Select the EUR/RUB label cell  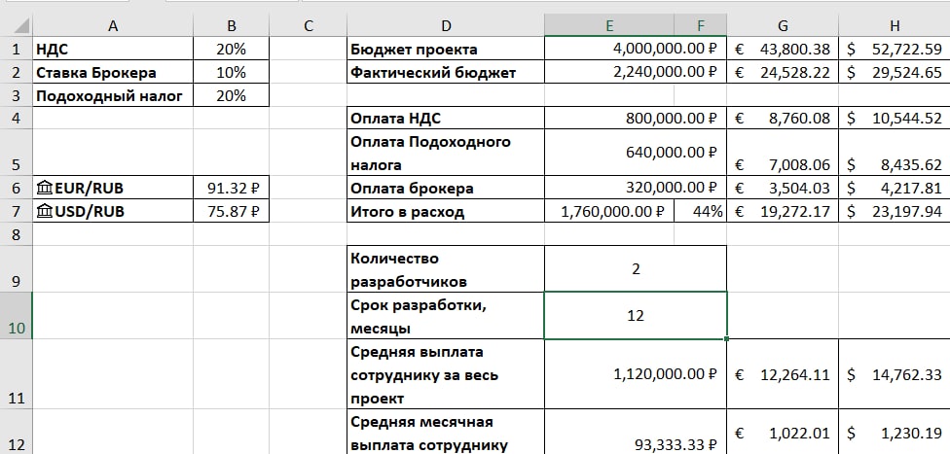point(113,189)
